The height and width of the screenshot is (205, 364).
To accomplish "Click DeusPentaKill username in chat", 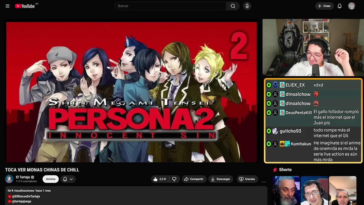I will pos(299,113).
